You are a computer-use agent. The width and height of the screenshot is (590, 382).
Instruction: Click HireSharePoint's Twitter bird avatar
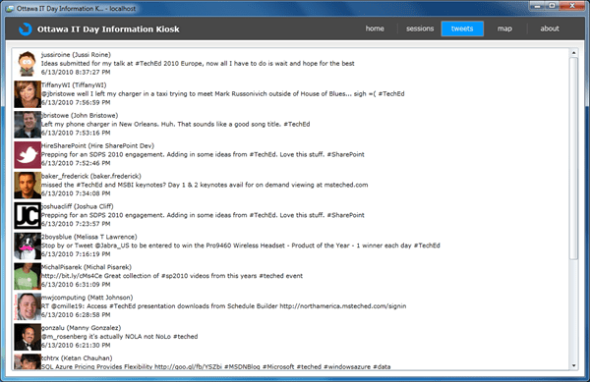(x=28, y=155)
